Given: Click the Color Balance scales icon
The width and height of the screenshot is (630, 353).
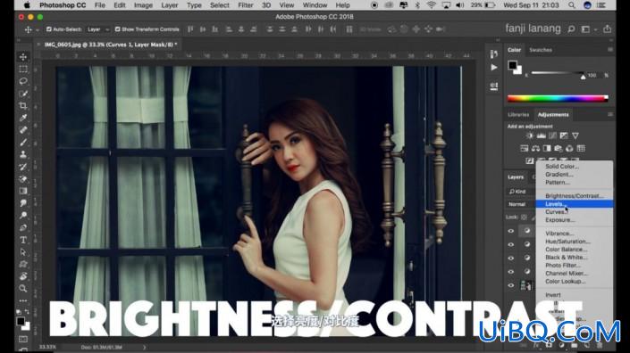Looking at the screenshot, I should 535,148.
